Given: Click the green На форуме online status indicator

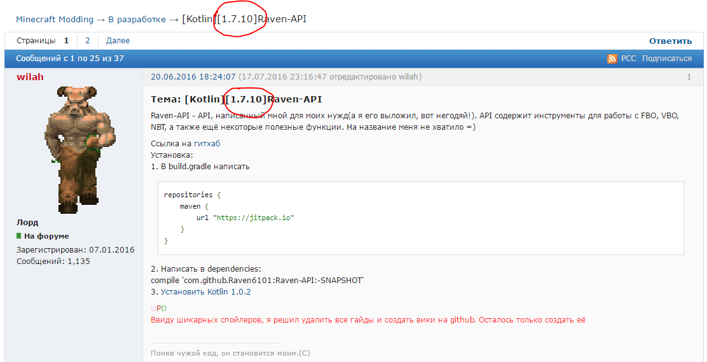Looking at the screenshot, I should [43, 236].
